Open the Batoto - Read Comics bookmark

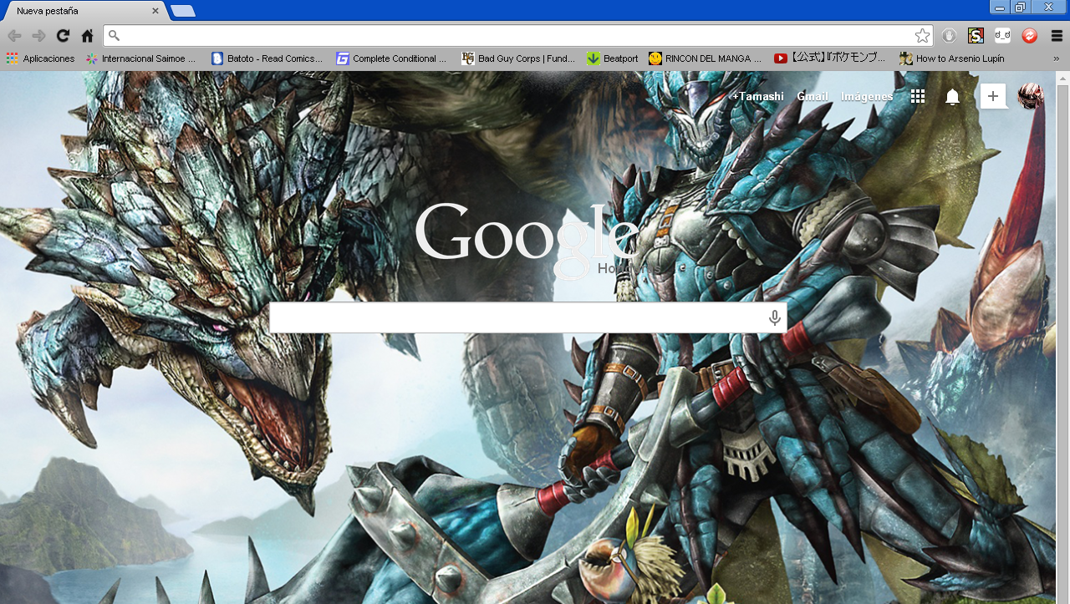[x=267, y=58]
